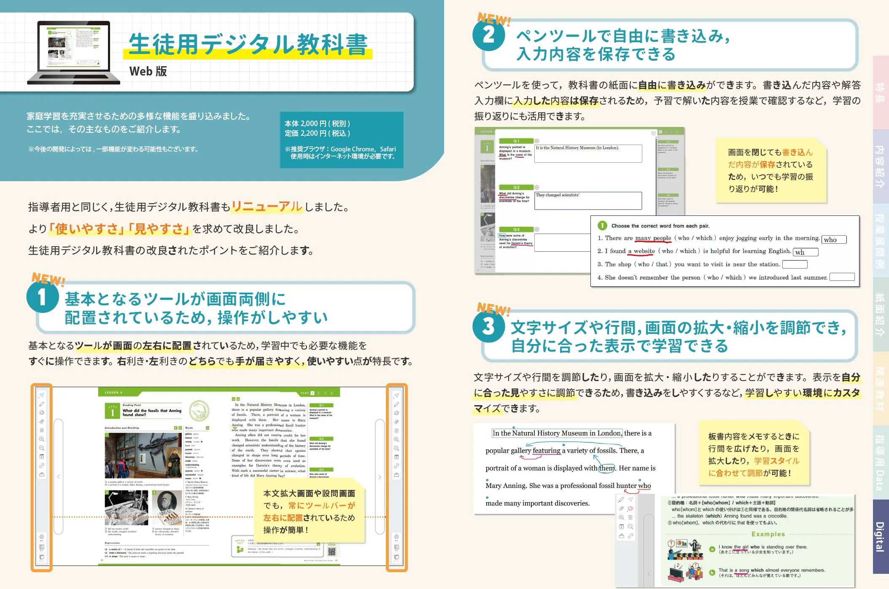
Task: Click the empty answer box for sentence 3
Action: (x=795, y=264)
